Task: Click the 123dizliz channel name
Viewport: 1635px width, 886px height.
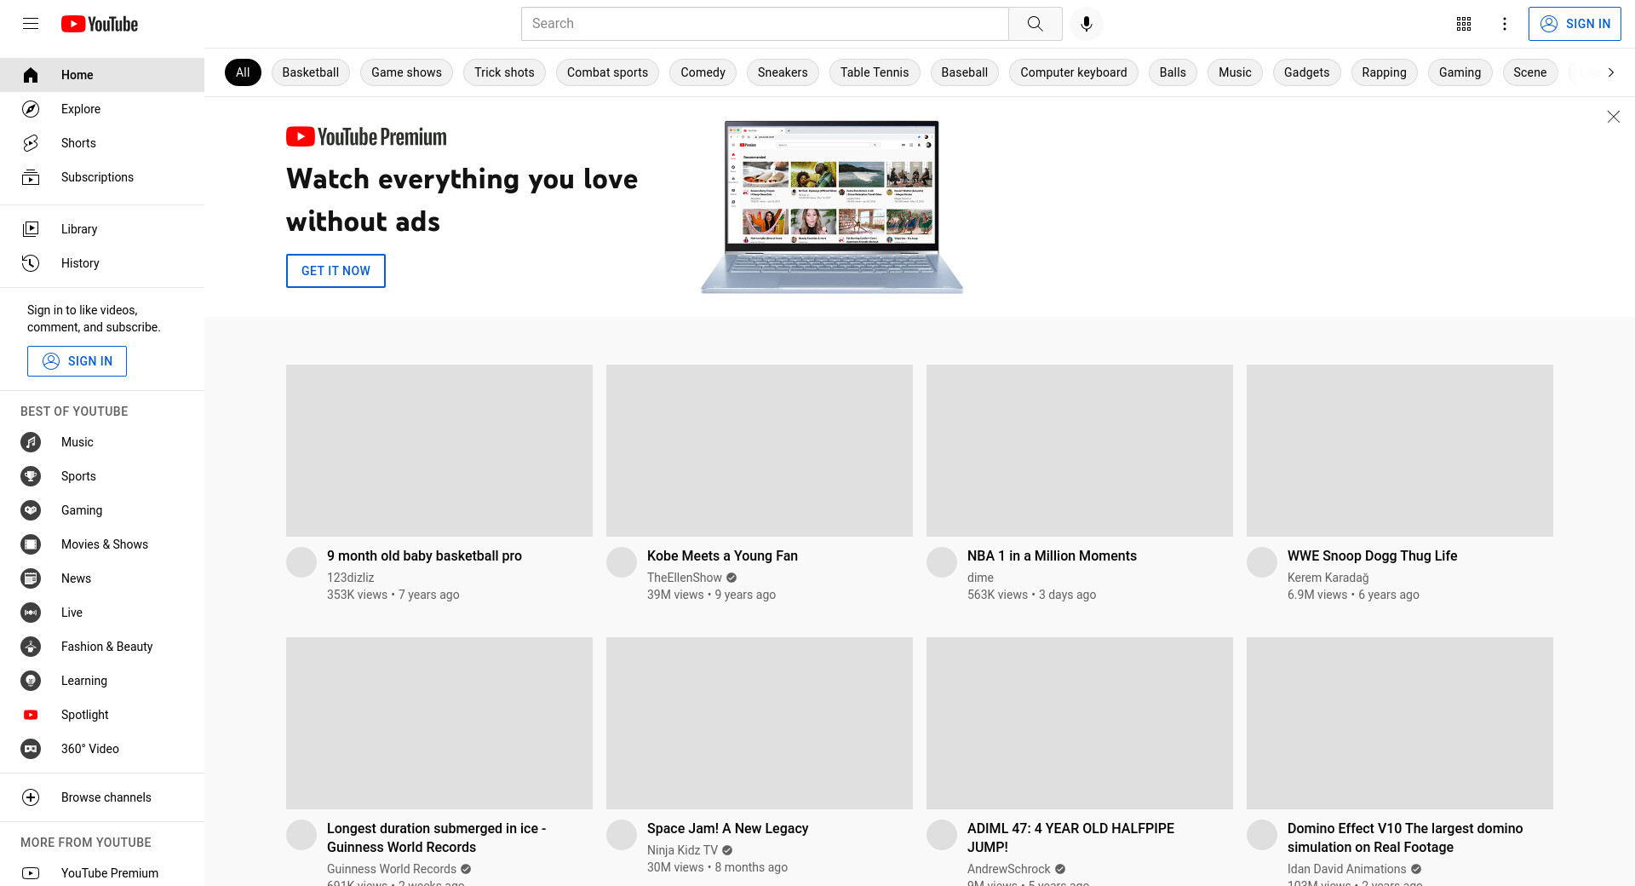Action: pyautogui.click(x=350, y=578)
